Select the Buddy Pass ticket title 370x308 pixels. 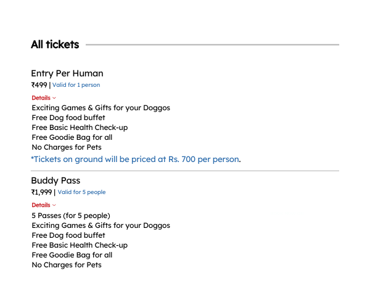[55, 180]
